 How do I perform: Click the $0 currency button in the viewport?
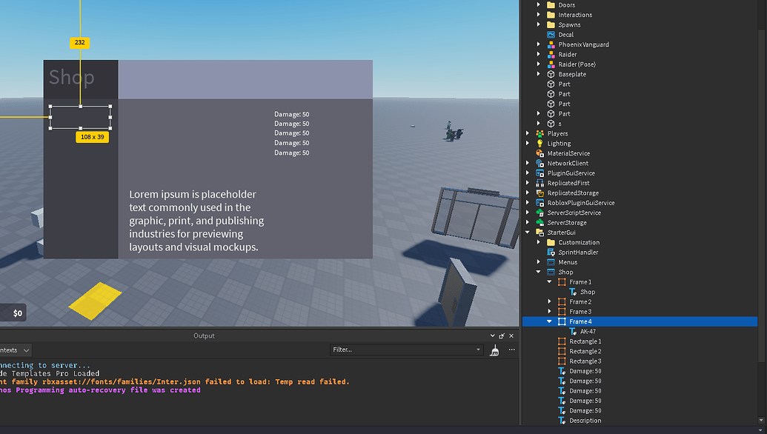point(13,313)
